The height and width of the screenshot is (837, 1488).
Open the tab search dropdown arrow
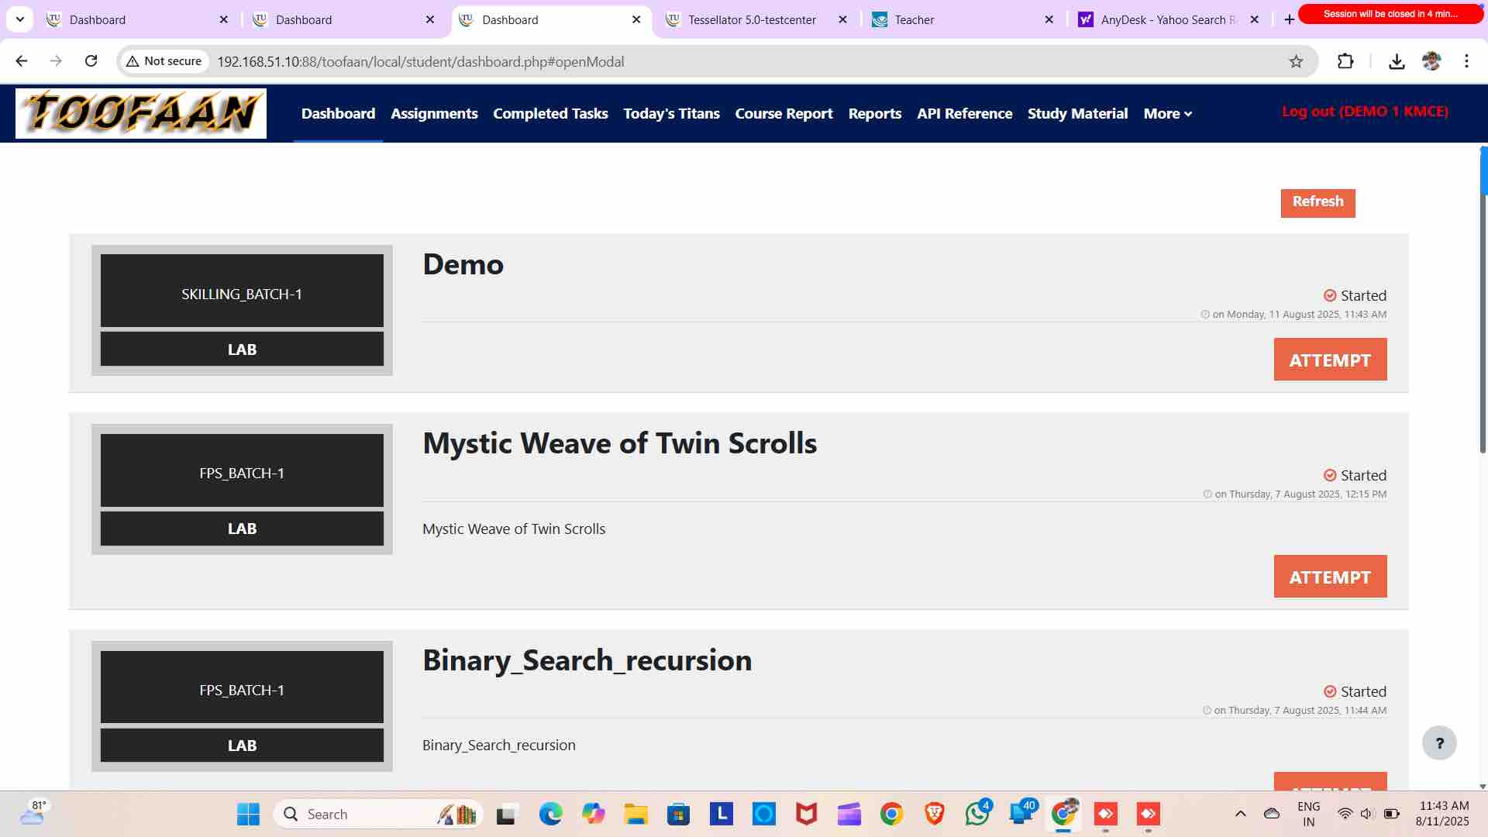click(x=20, y=19)
